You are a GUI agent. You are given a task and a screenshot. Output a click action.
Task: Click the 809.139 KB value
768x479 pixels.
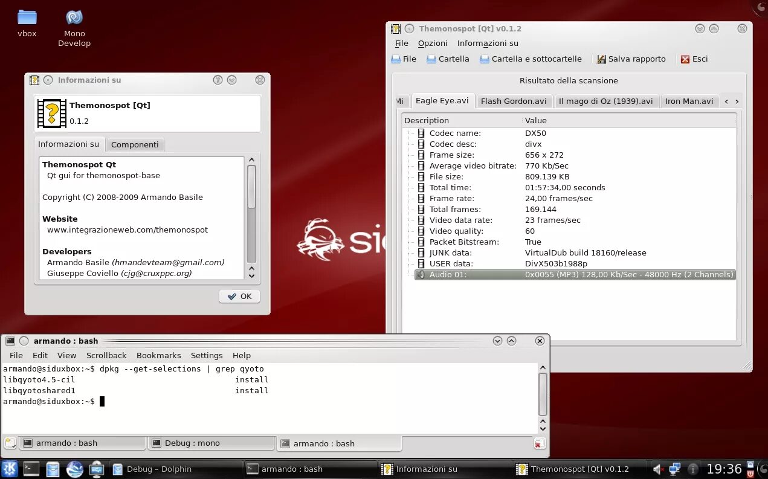click(x=547, y=176)
